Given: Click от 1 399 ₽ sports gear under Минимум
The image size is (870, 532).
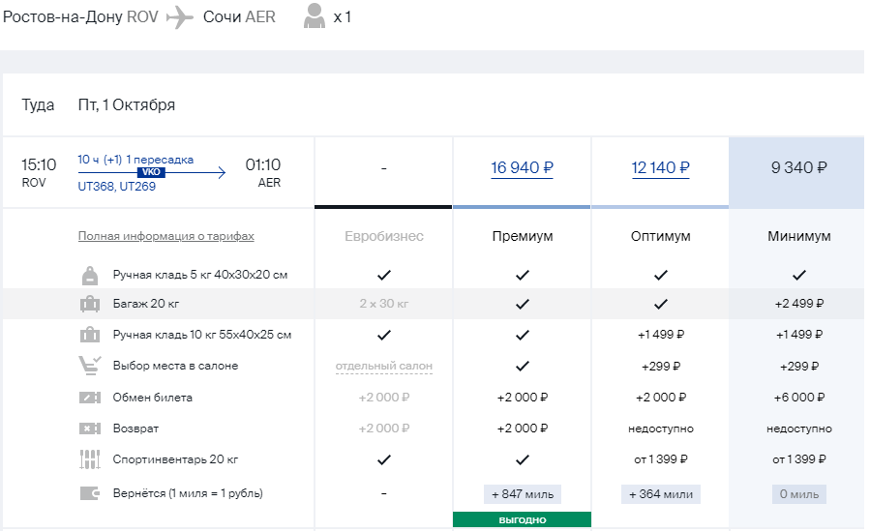Looking at the screenshot, I should click(x=799, y=459).
